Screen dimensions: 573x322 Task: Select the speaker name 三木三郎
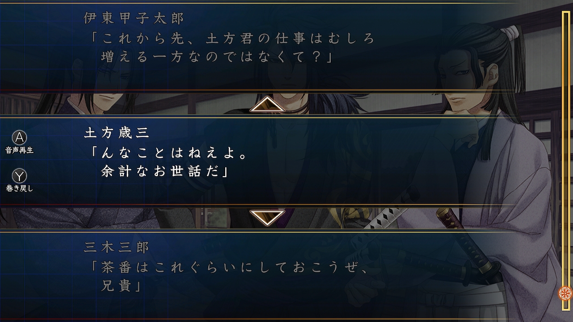pyautogui.click(x=117, y=247)
